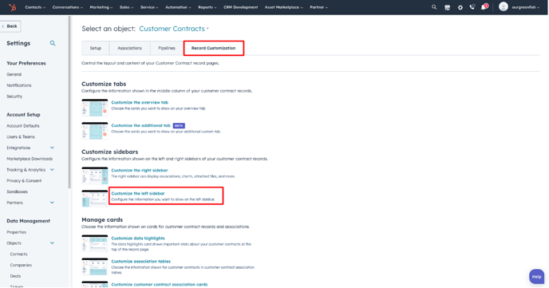Open Sandboxes settings

(x=18, y=191)
